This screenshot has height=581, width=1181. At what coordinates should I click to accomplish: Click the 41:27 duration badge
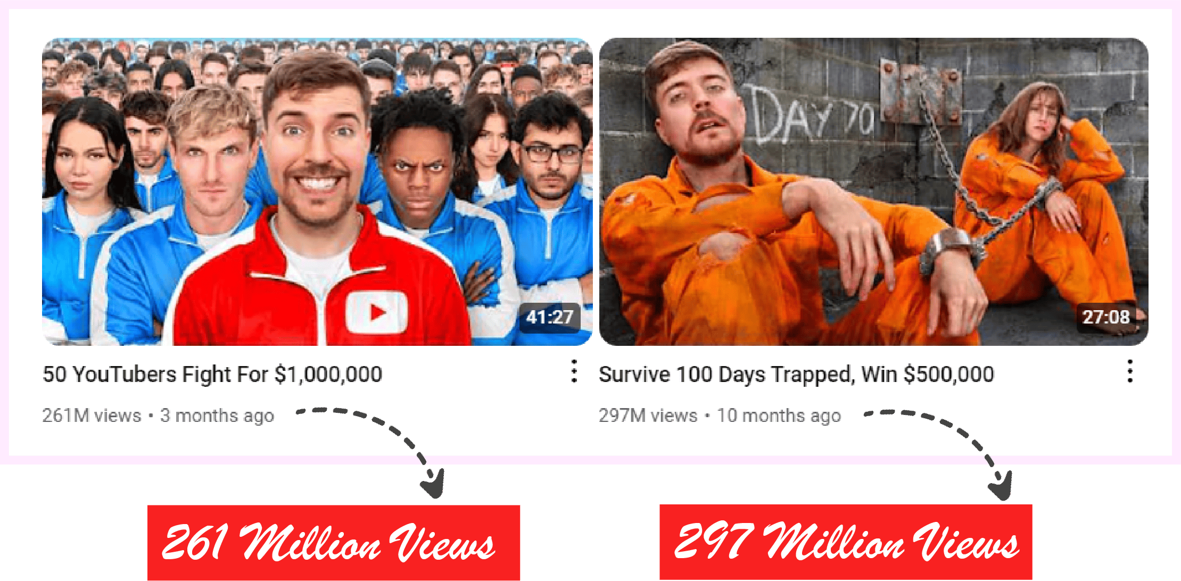549,318
